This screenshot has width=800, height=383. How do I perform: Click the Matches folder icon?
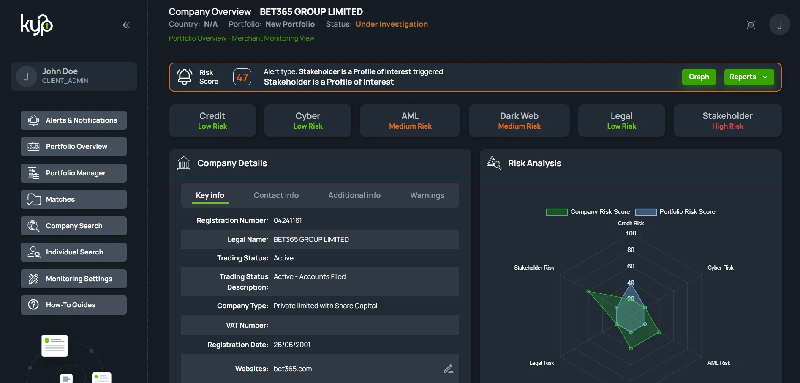click(34, 200)
